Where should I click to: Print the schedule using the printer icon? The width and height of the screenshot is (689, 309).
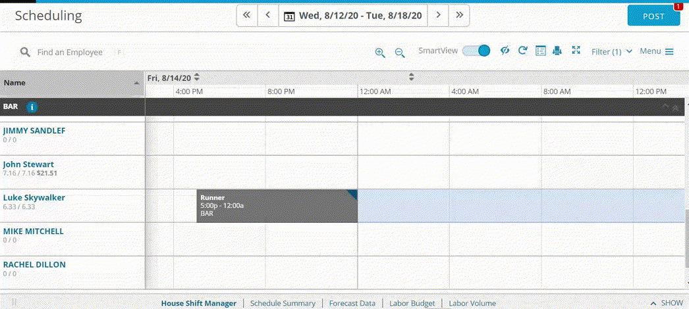point(557,51)
